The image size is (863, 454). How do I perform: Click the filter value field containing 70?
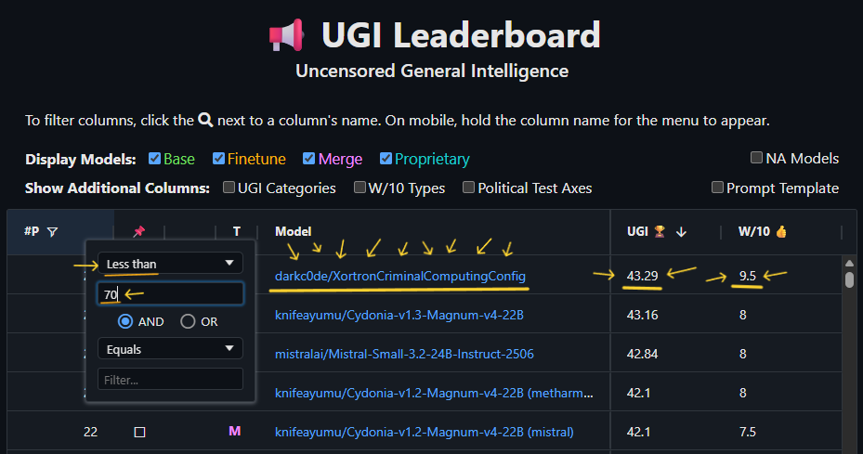click(170, 294)
